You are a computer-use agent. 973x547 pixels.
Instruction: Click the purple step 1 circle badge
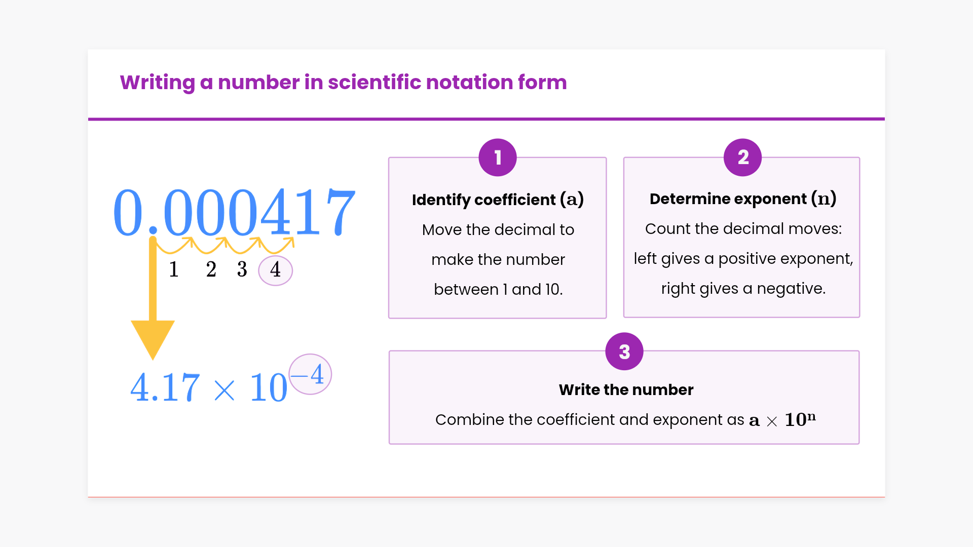point(497,158)
